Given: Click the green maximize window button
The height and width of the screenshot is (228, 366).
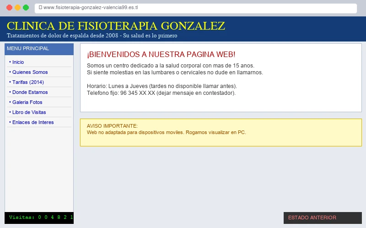Looking at the screenshot, I should pyautogui.click(x=26, y=7).
